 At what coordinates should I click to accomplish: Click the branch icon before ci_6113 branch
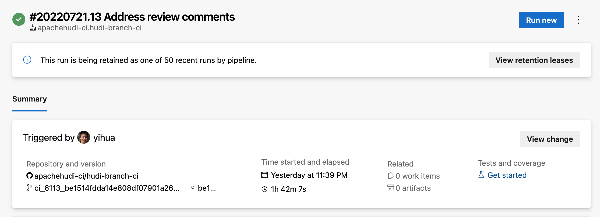point(29,188)
